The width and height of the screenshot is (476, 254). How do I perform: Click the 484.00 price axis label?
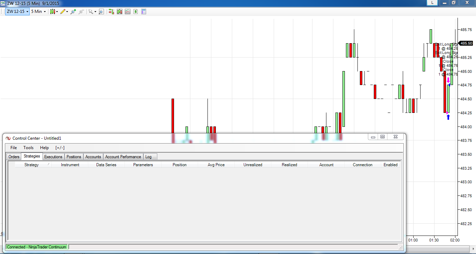(x=466, y=127)
